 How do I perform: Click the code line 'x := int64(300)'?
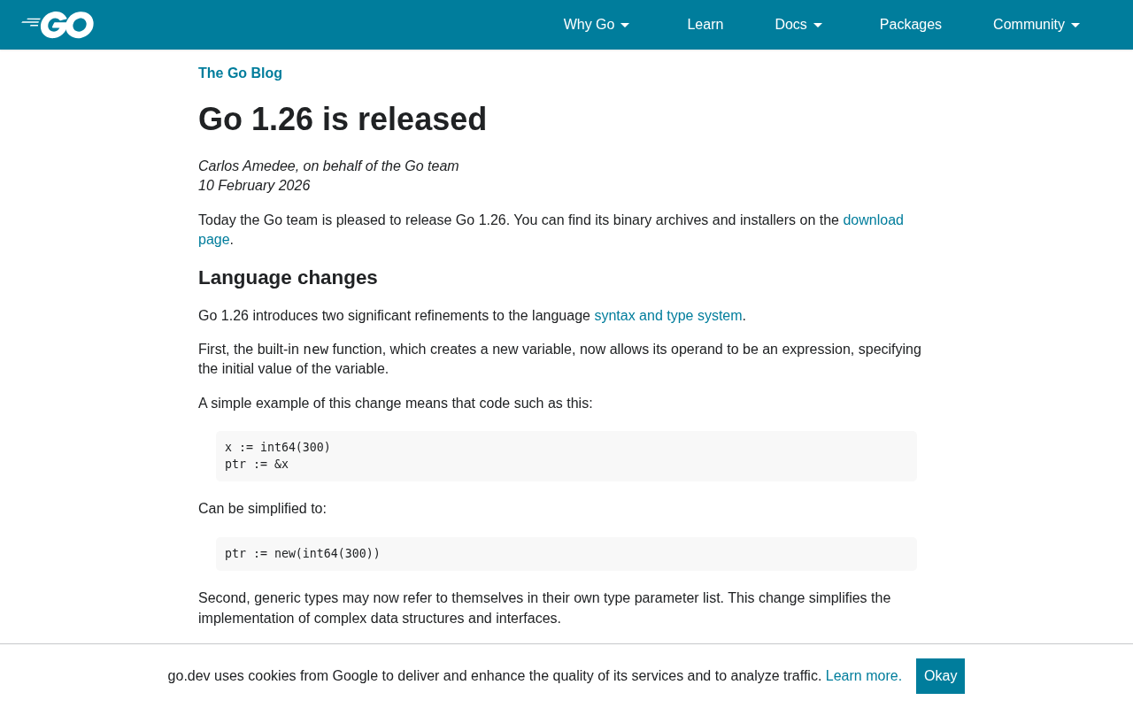point(278,447)
